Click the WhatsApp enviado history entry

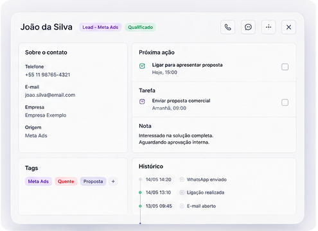pos(207,180)
